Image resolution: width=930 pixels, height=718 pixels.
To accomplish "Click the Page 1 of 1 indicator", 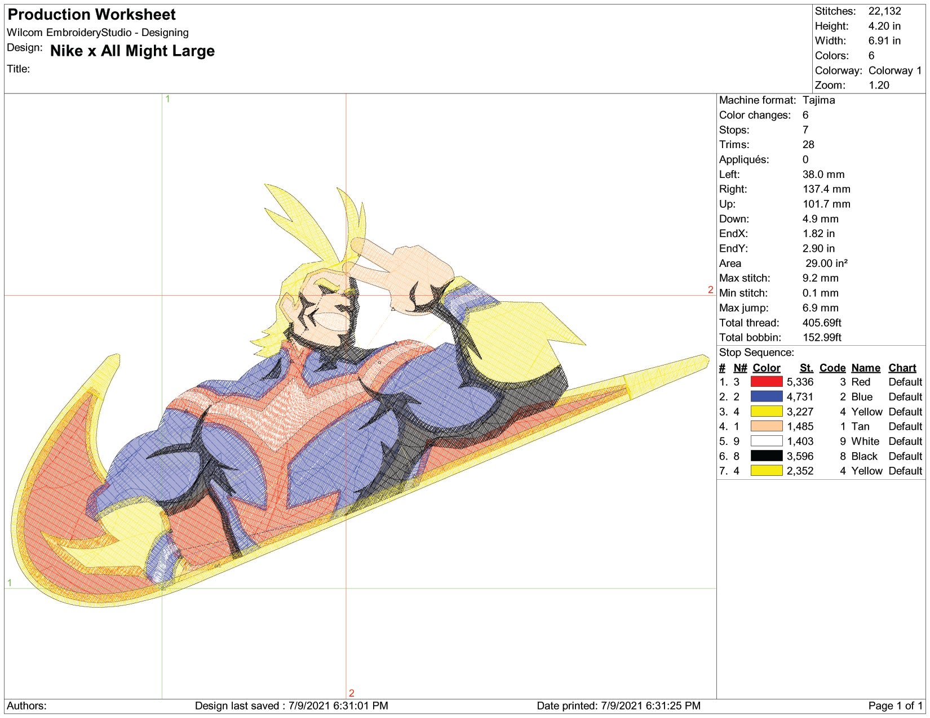I will point(895,706).
